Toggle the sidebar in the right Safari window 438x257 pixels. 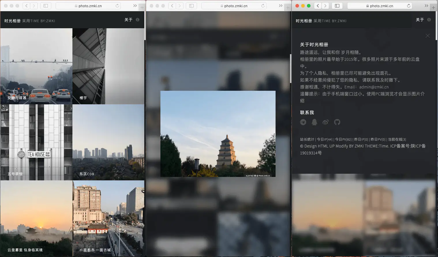coord(337,6)
